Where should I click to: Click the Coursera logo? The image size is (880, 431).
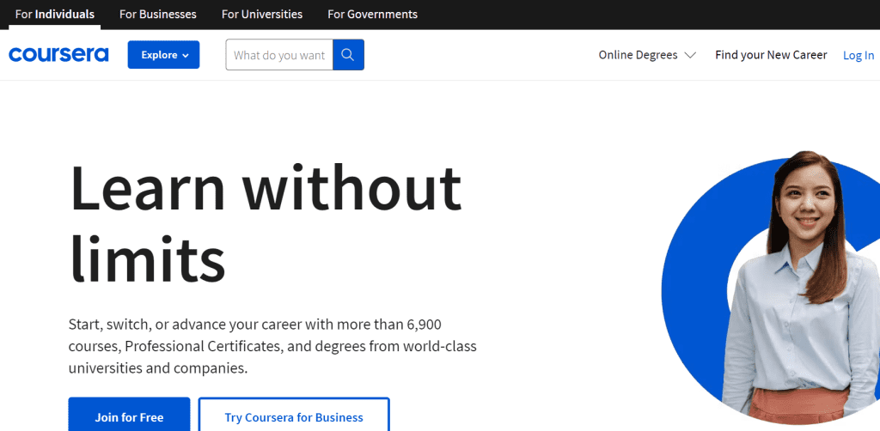point(58,55)
